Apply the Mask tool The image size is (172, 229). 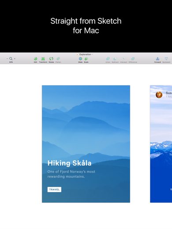(x=80, y=60)
